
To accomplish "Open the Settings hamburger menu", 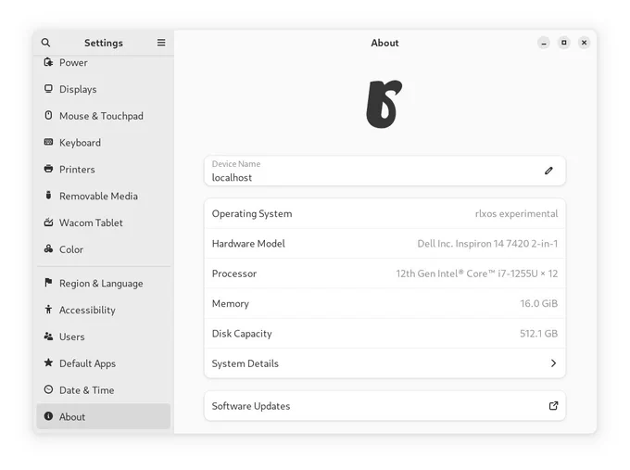I will click(161, 43).
